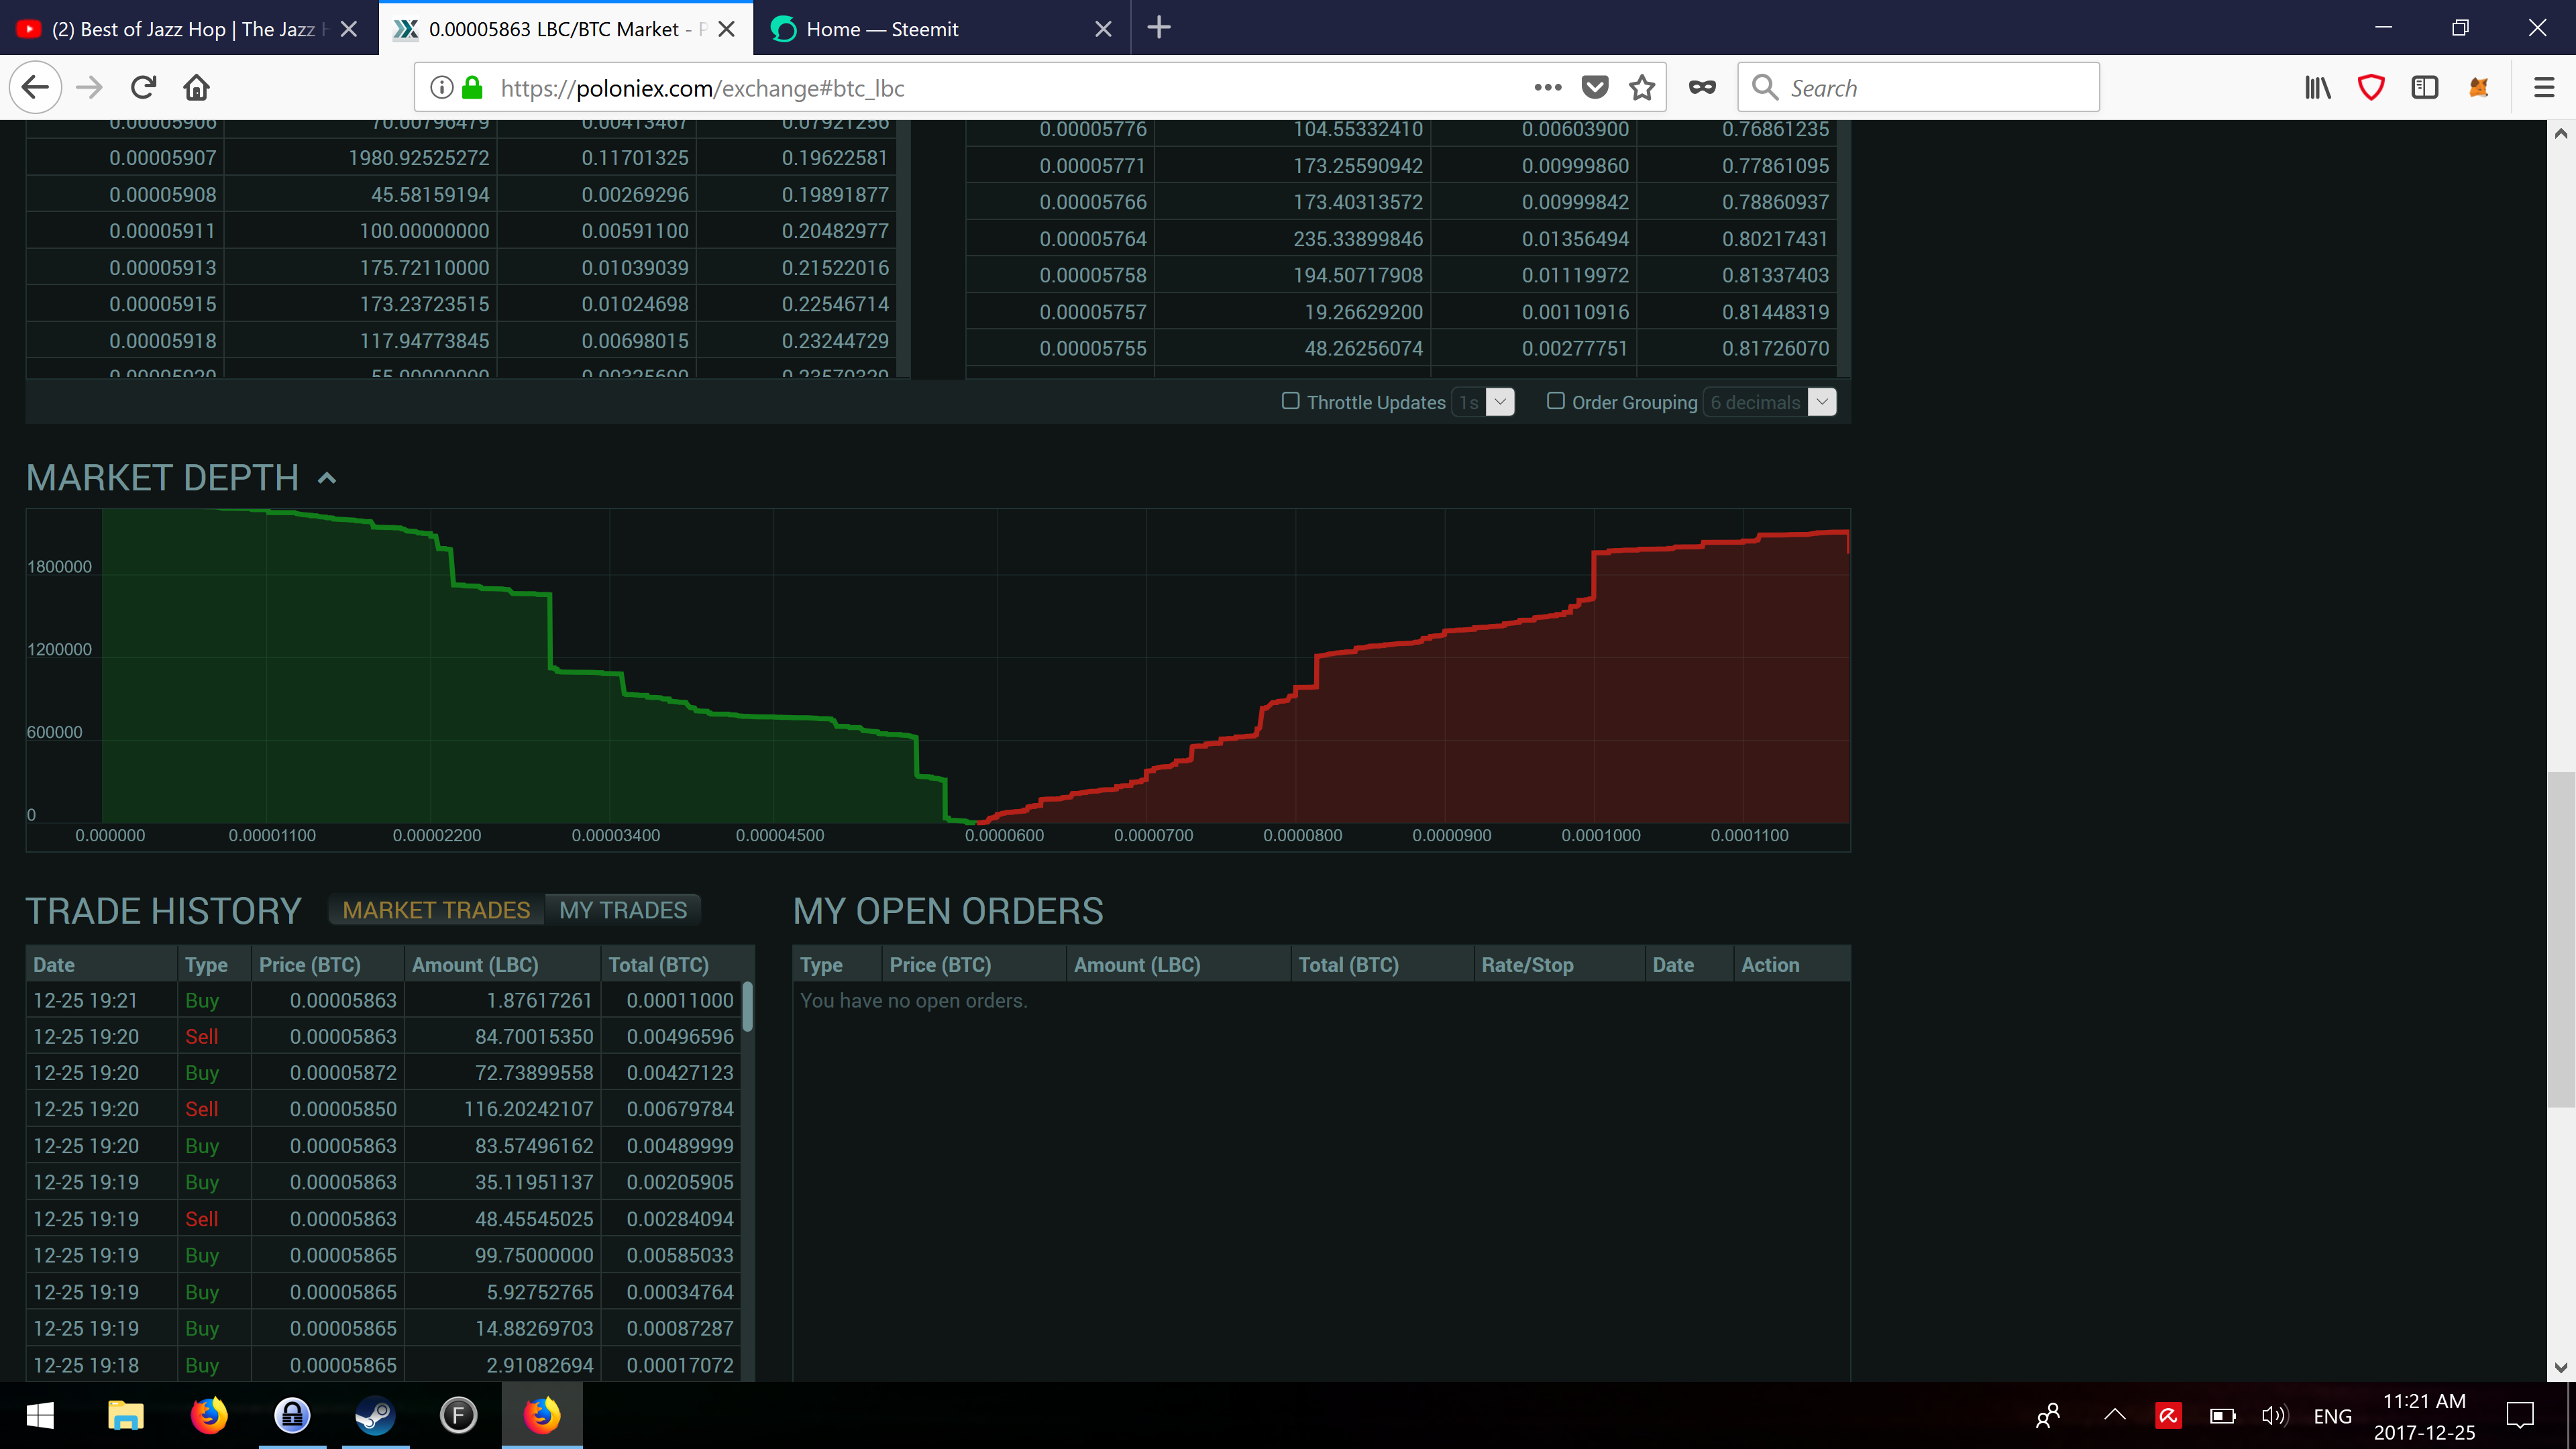The image size is (2576, 1449).
Task: Open the Order Grouping decimals dropdown
Action: point(1822,401)
